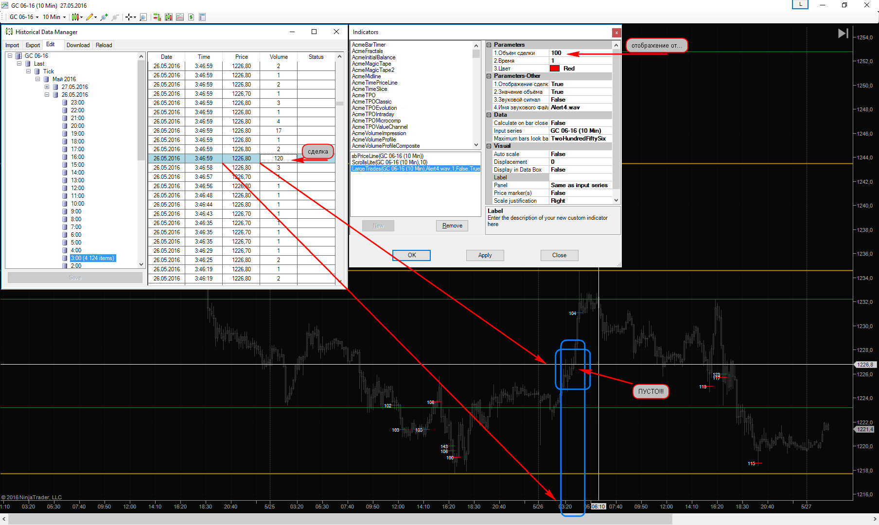Select the crosshair cursor tool

tap(129, 17)
